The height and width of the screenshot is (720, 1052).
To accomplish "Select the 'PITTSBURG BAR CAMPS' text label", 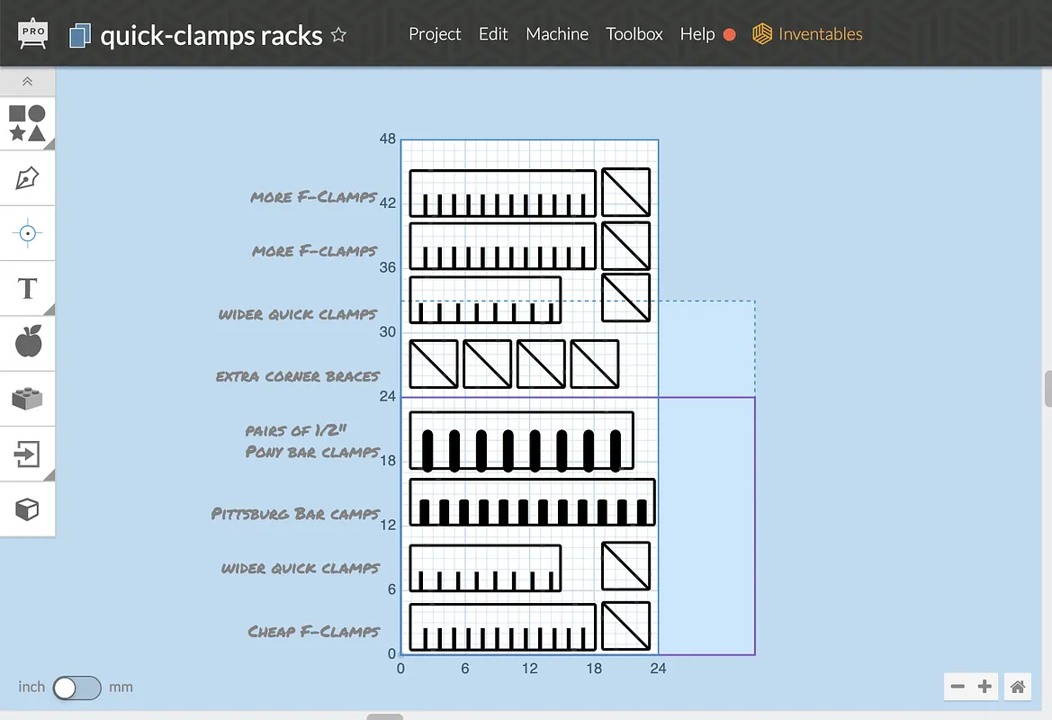I will [x=296, y=514].
